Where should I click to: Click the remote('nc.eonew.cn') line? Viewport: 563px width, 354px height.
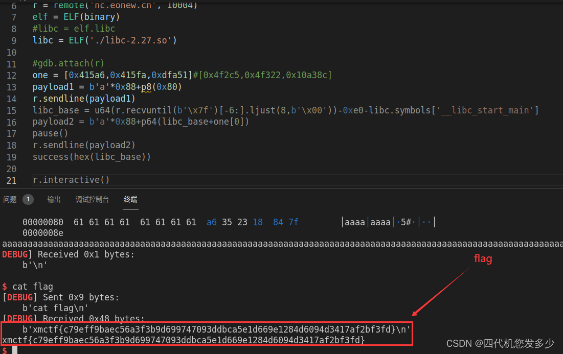point(115,6)
